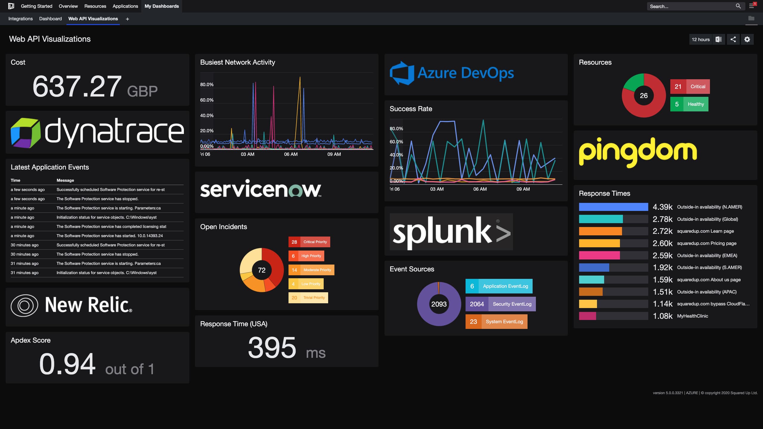Image resolution: width=763 pixels, height=429 pixels.
Task: Click the search magnifier icon
Action: pos(738,6)
